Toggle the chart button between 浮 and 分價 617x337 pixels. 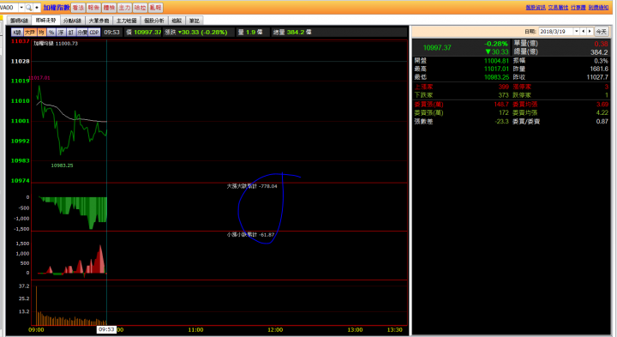tap(71, 33)
